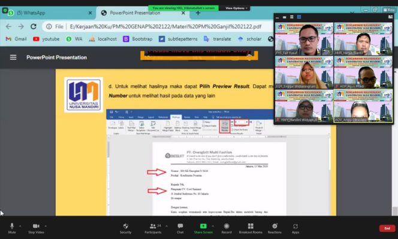Minimize the video panel with dash icon

277,17
